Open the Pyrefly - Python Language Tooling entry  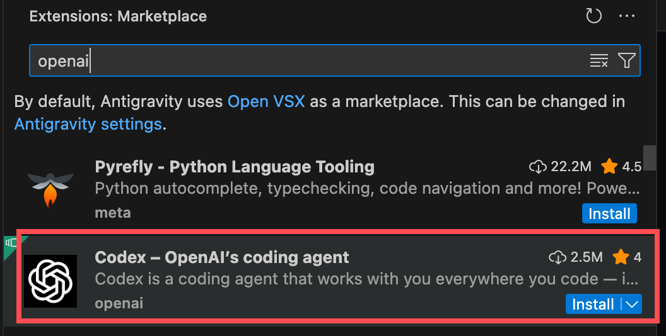pos(235,167)
